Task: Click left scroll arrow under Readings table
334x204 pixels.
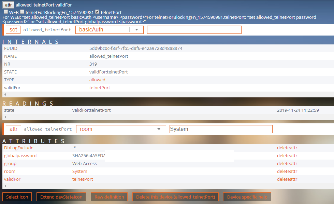Action: [x=5, y=117]
